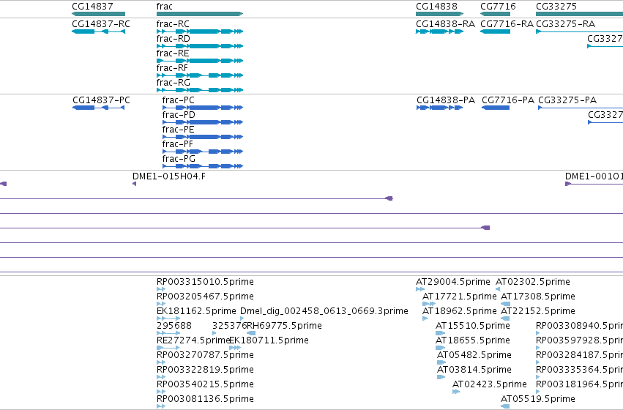
Task: Click the frac-RF transcript label
Action: pyautogui.click(x=173, y=68)
